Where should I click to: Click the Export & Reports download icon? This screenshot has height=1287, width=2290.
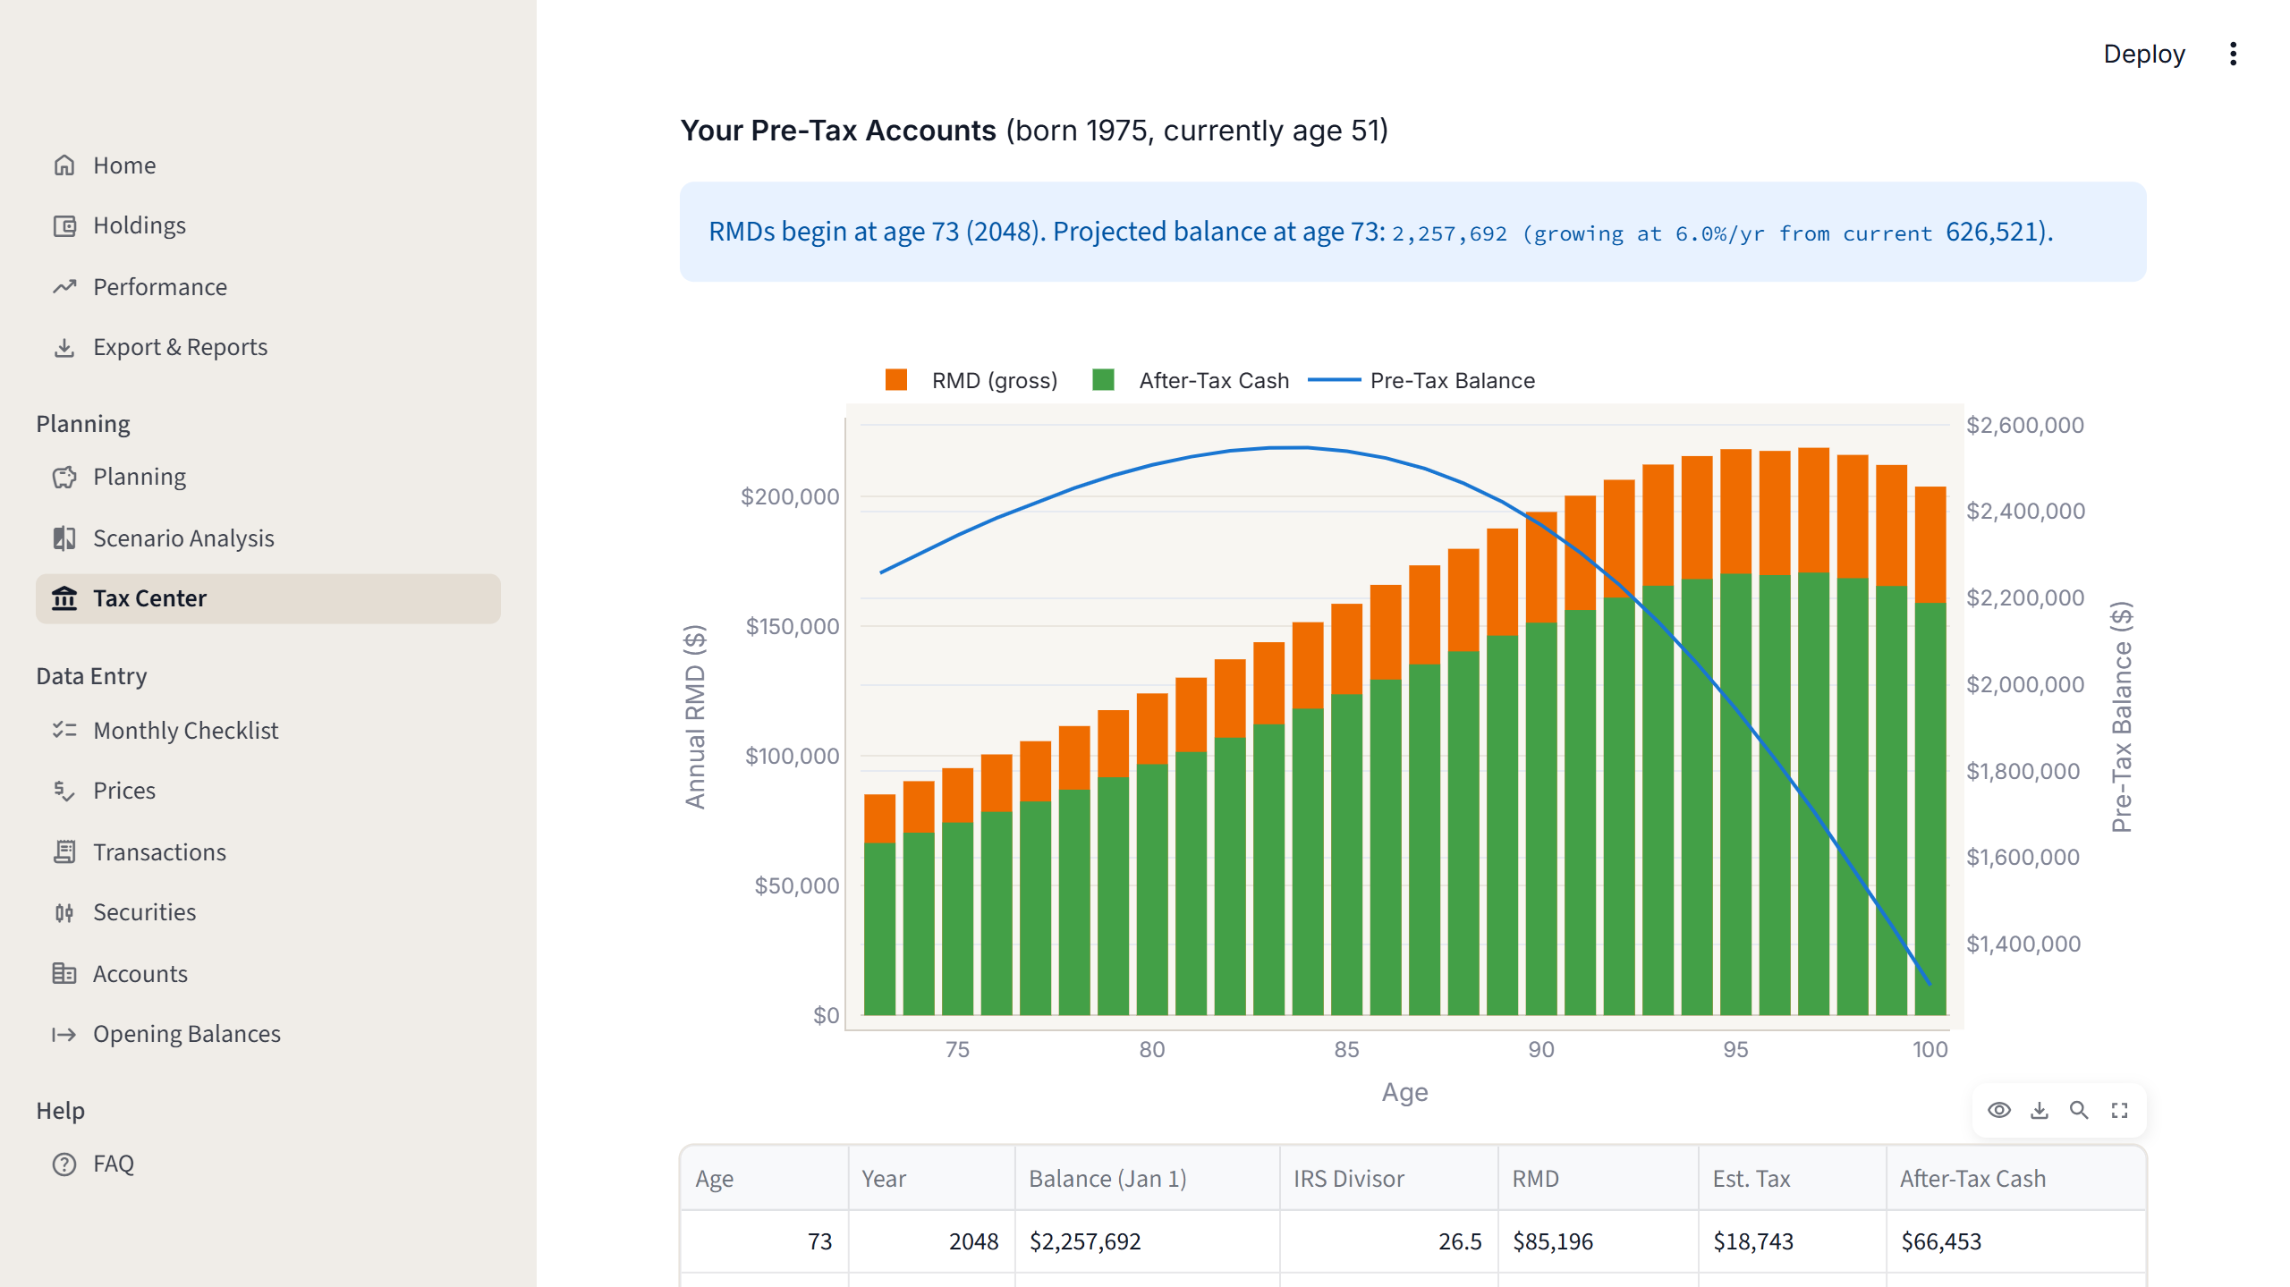(x=64, y=347)
